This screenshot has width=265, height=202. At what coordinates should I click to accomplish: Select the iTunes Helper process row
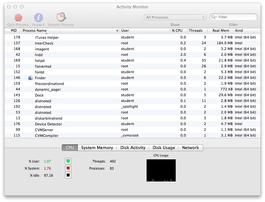click(x=132, y=38)
